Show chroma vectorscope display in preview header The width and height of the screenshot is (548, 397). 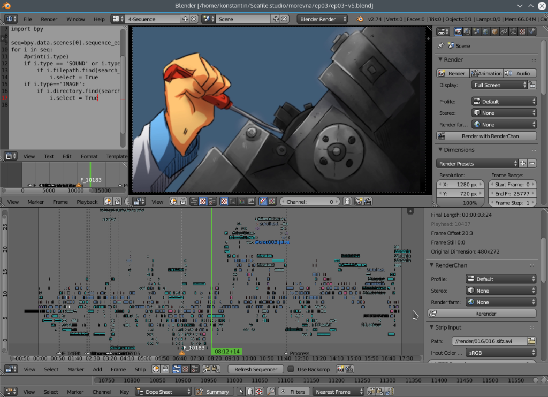(x=242, y=202)
